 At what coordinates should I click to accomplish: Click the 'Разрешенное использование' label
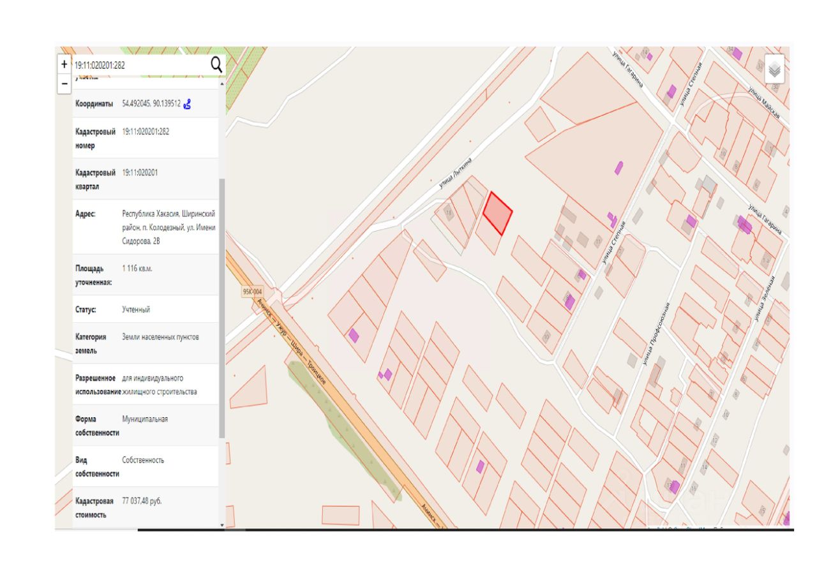point(98,385)
